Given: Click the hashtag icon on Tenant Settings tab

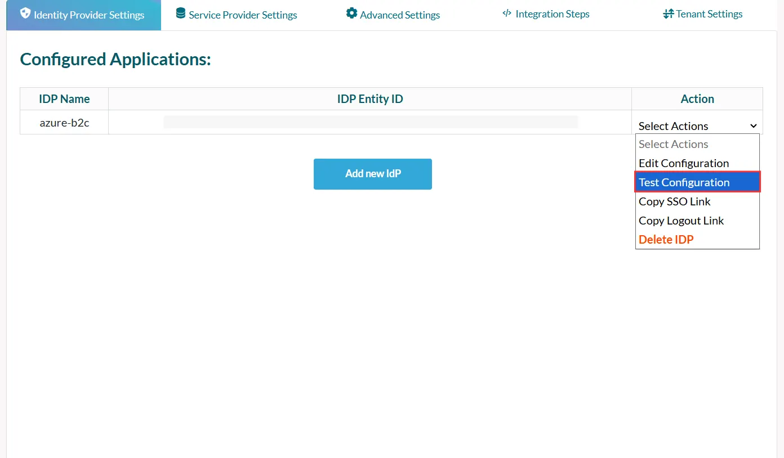Looking at the screenshot, I should (669, 14).
